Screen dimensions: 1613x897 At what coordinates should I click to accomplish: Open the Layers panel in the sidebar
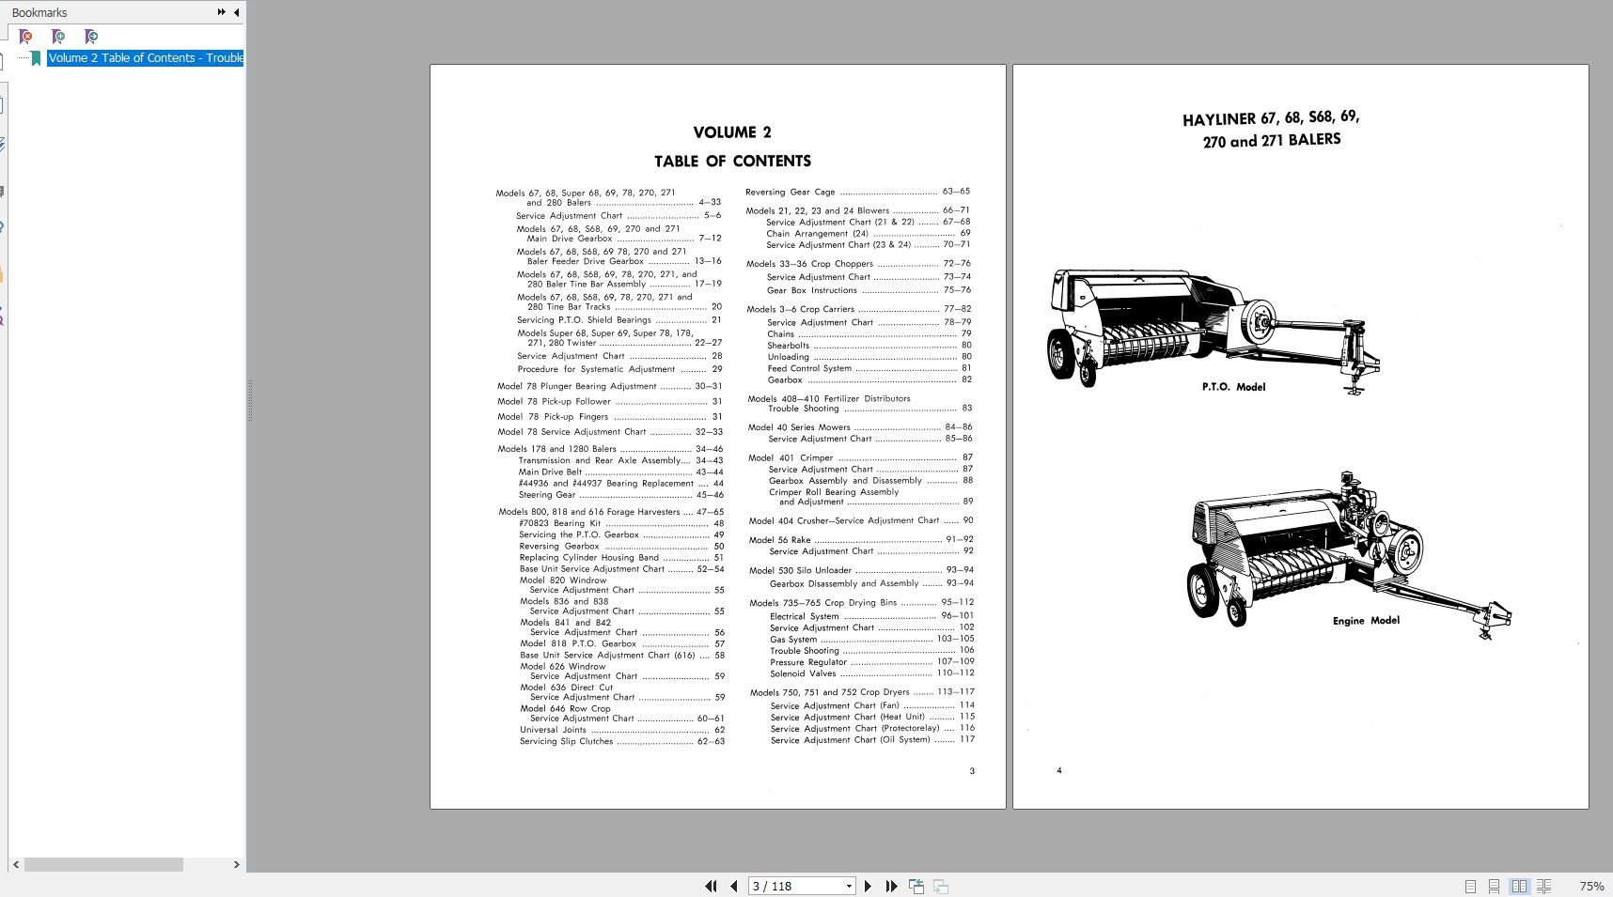point(5,143)
